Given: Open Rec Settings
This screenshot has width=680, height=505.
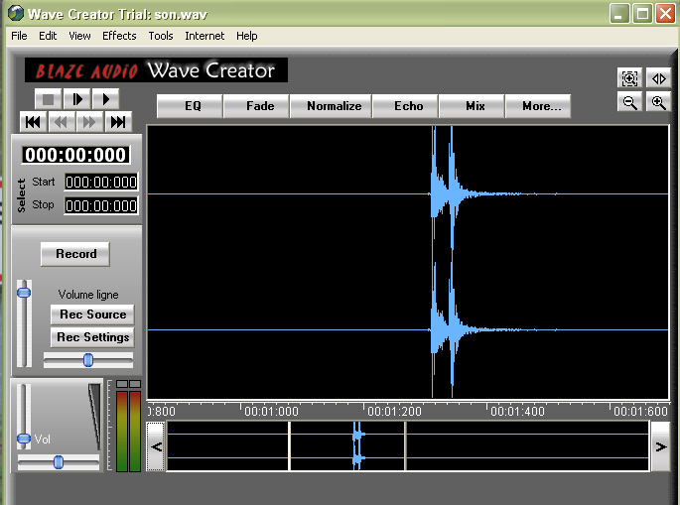Looking at the screenshot, I should pos(92,337).
